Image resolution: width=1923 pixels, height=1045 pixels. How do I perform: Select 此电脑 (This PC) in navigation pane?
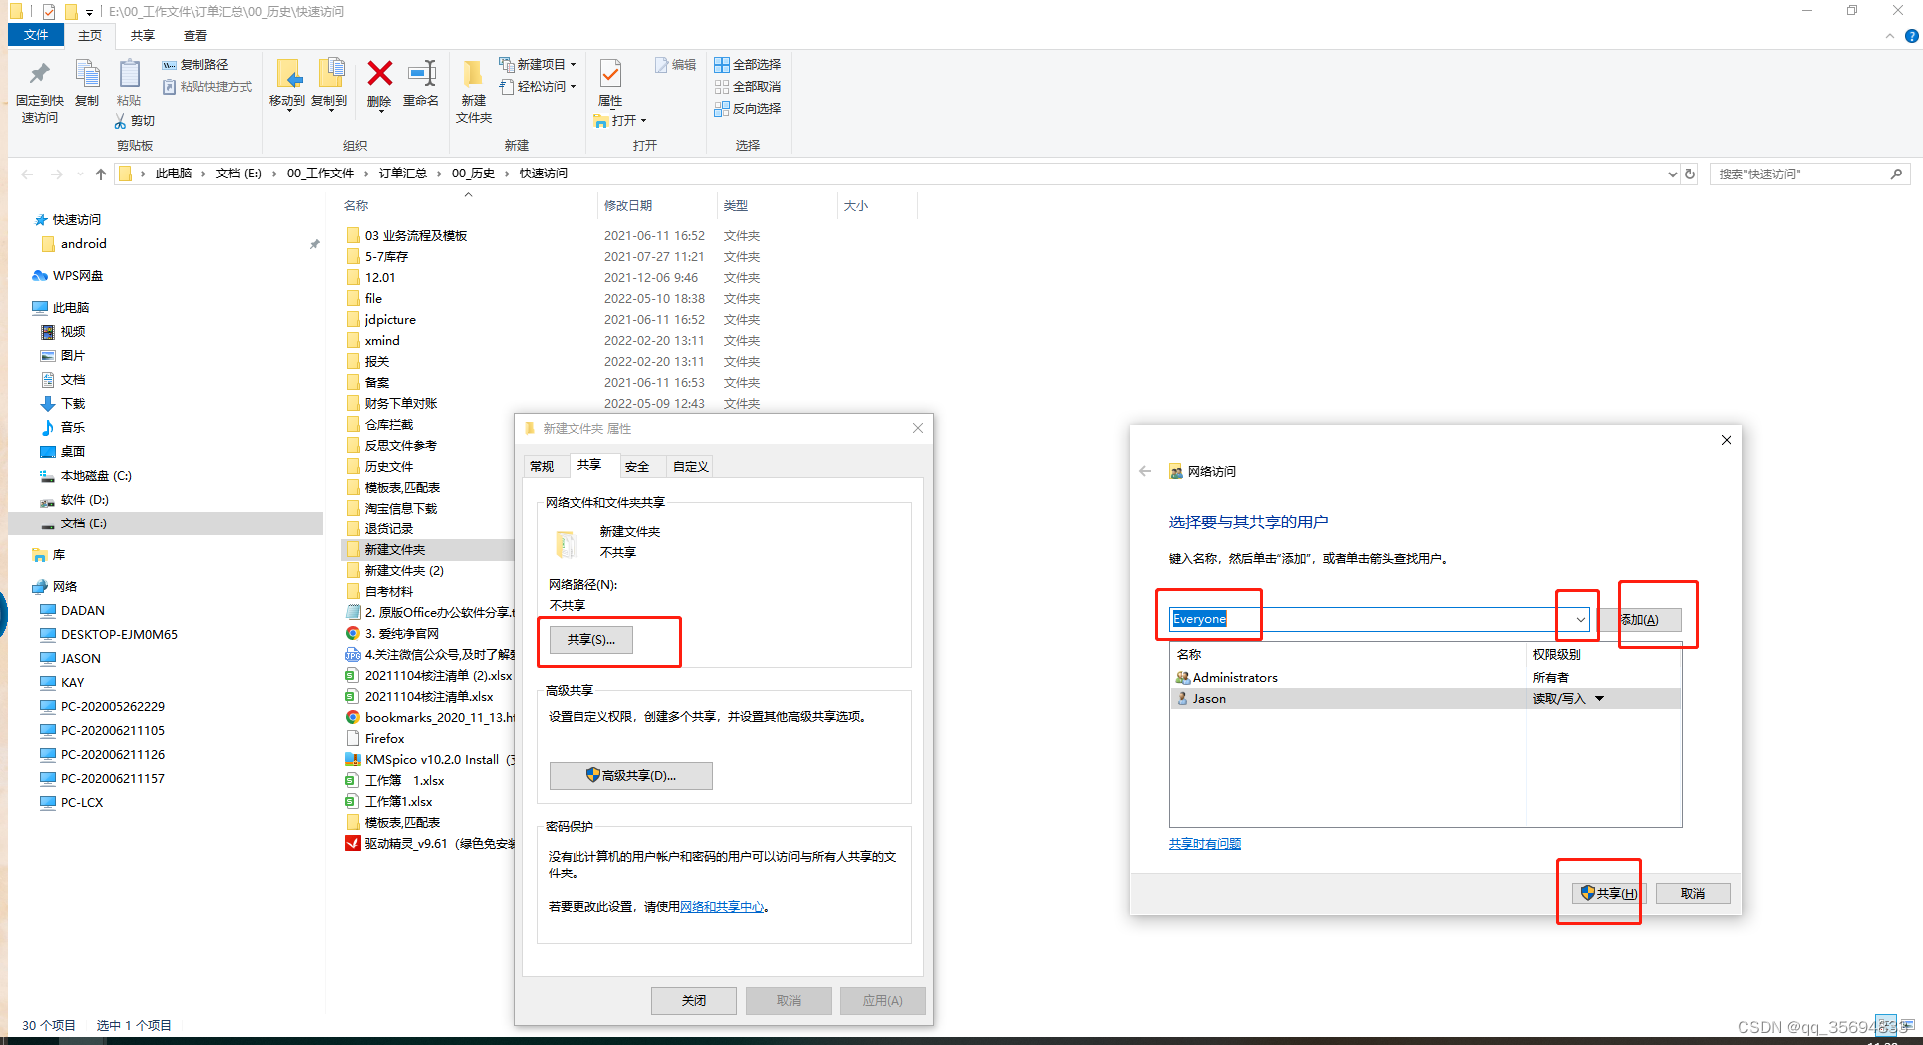[61, 308]
